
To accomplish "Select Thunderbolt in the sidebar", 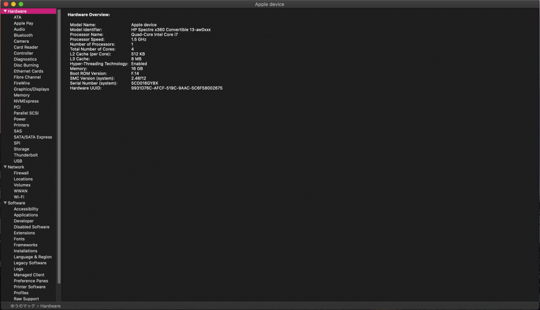I will tap(26, 155).
